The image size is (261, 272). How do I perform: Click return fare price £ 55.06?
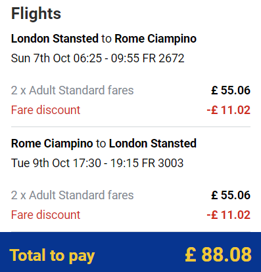(x=231, y=195)
